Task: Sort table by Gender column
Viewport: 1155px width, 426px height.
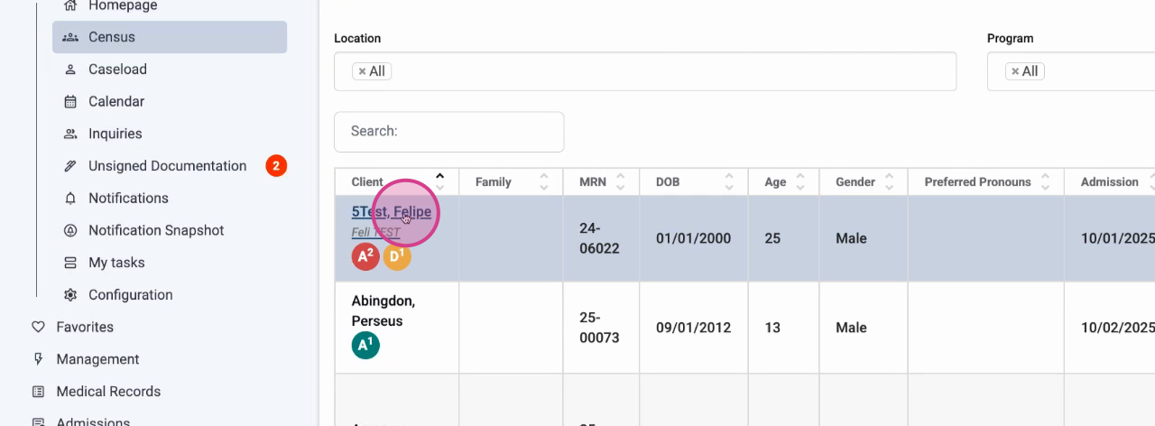Action: tap(864, 181)
